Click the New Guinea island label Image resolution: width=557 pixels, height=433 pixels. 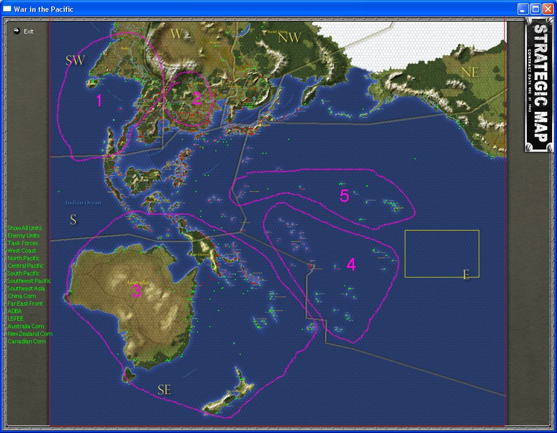click(199, 254)
